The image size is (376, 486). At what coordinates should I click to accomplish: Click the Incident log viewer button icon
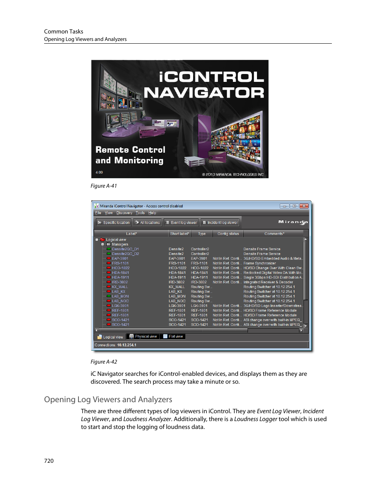tap(204, 223)
